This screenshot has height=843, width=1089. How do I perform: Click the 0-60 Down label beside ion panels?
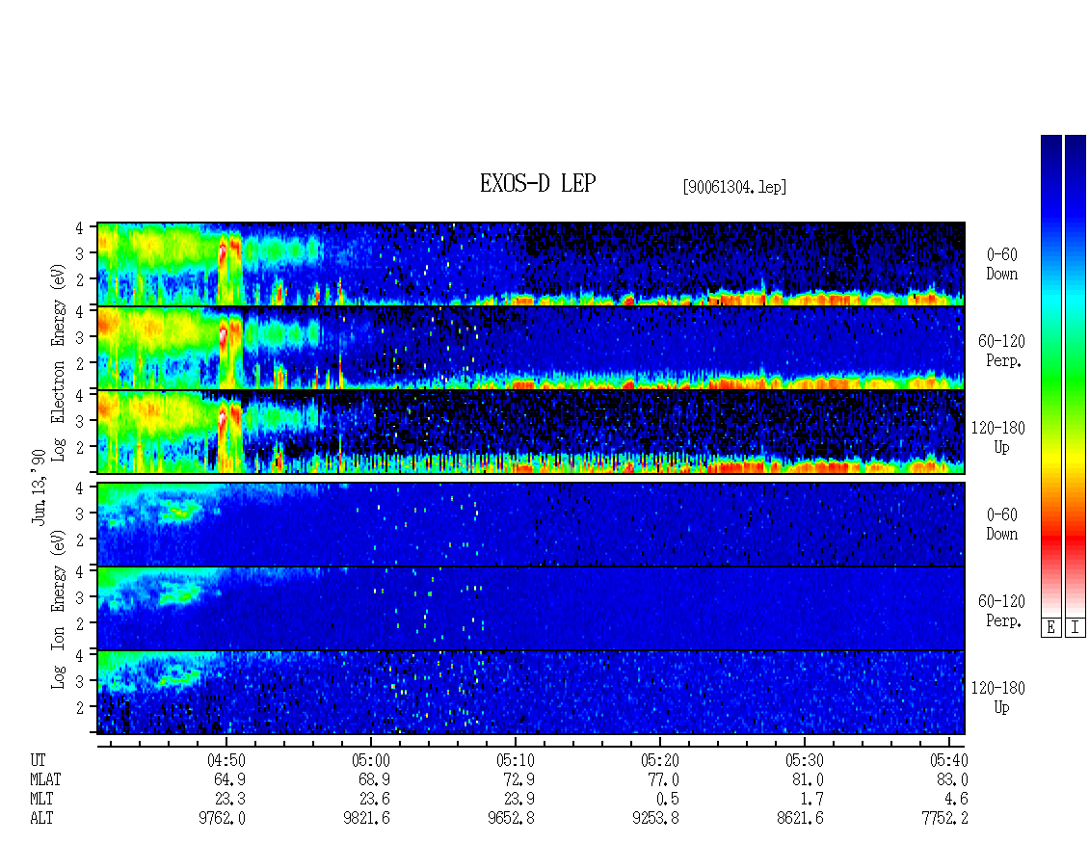pyautogui.click(x=1001, y=524)
